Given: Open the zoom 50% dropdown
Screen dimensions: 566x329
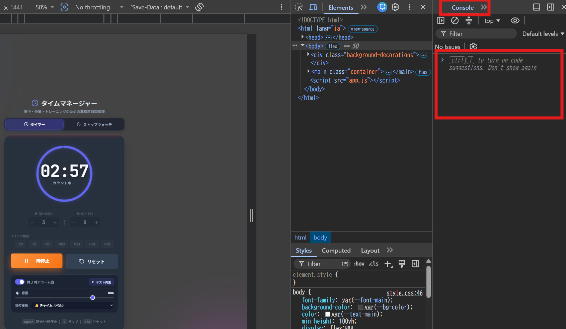Looking at the screenshot, I should 45,7.
